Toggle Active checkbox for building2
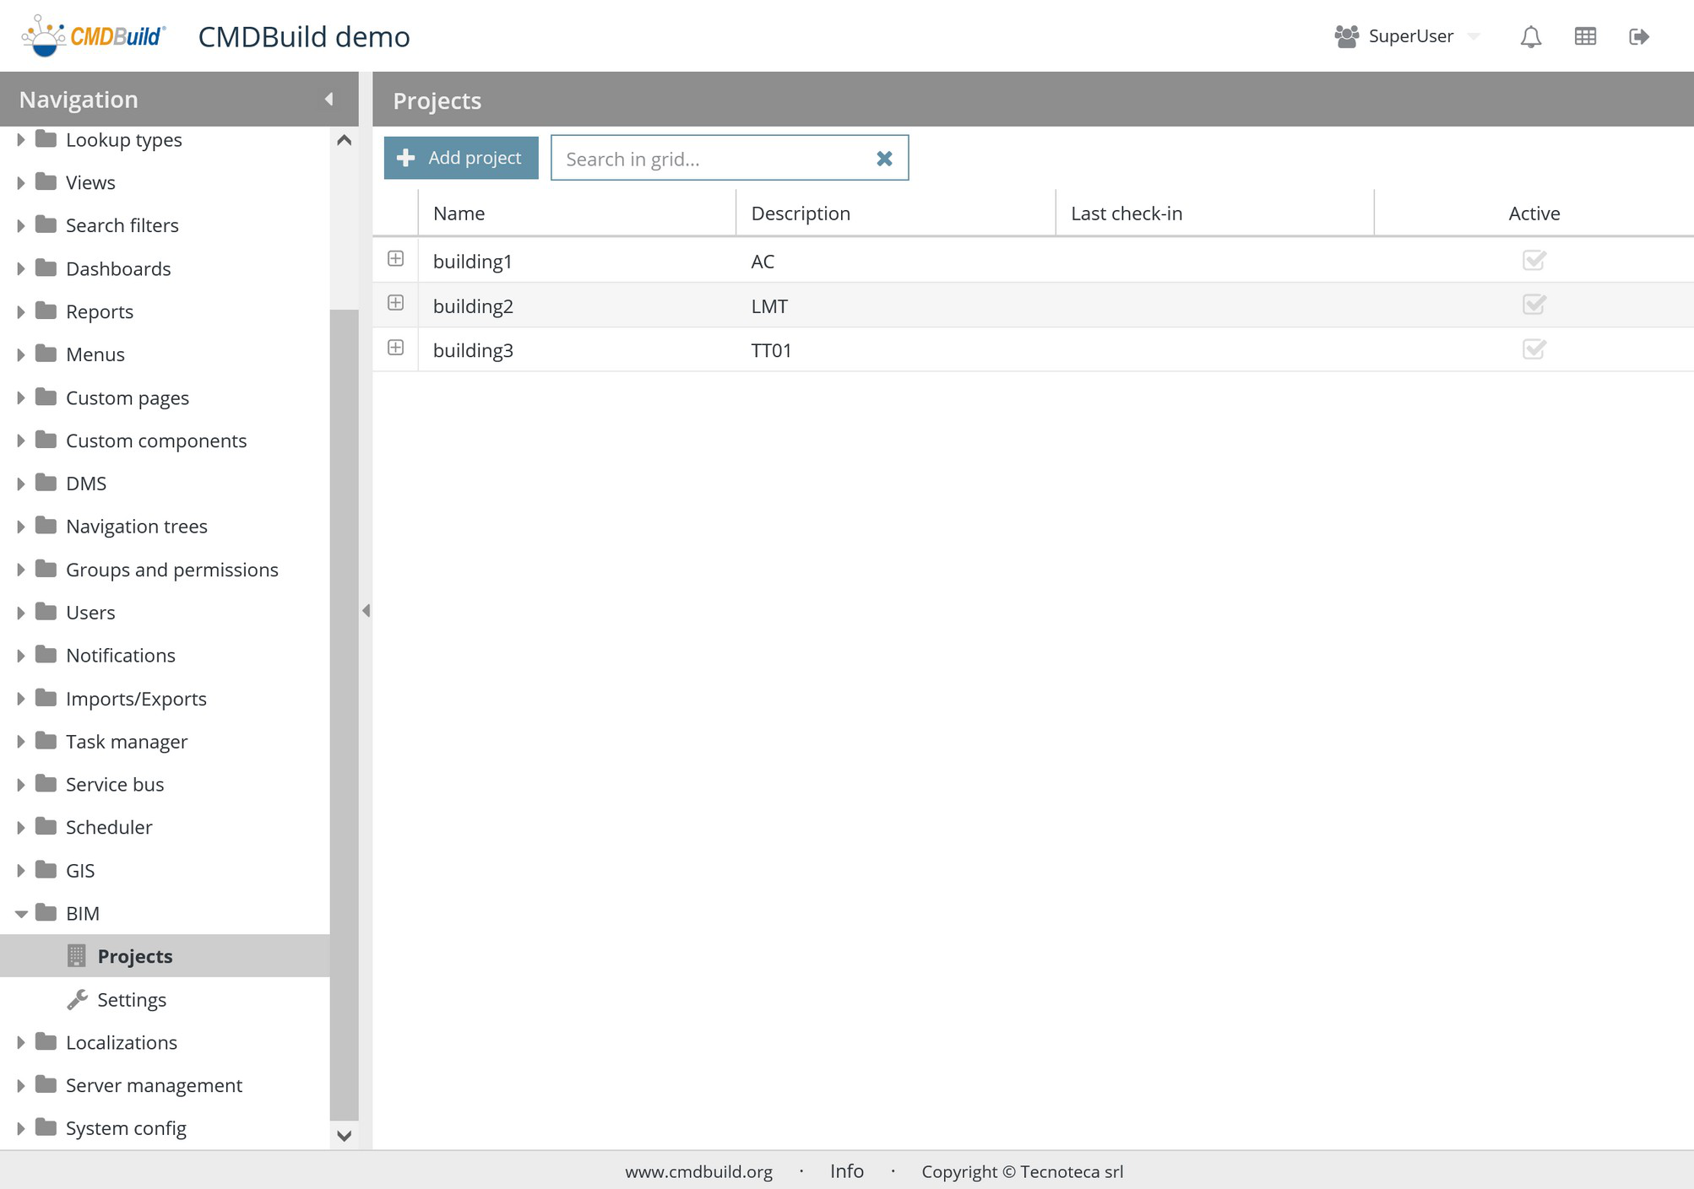 1534,305
